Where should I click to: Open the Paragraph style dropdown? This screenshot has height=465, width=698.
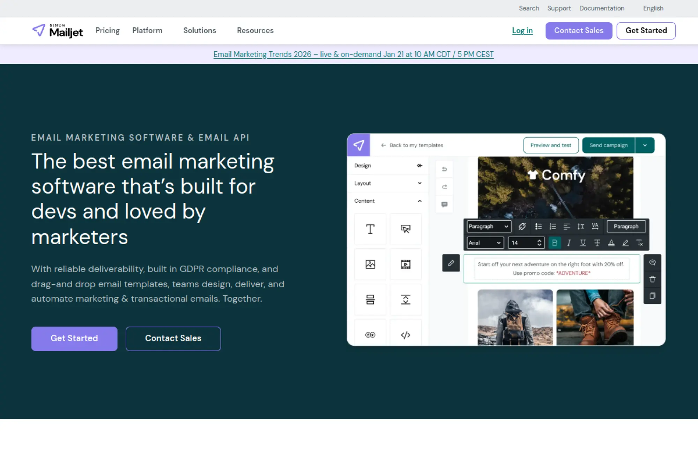coord(488,226)
